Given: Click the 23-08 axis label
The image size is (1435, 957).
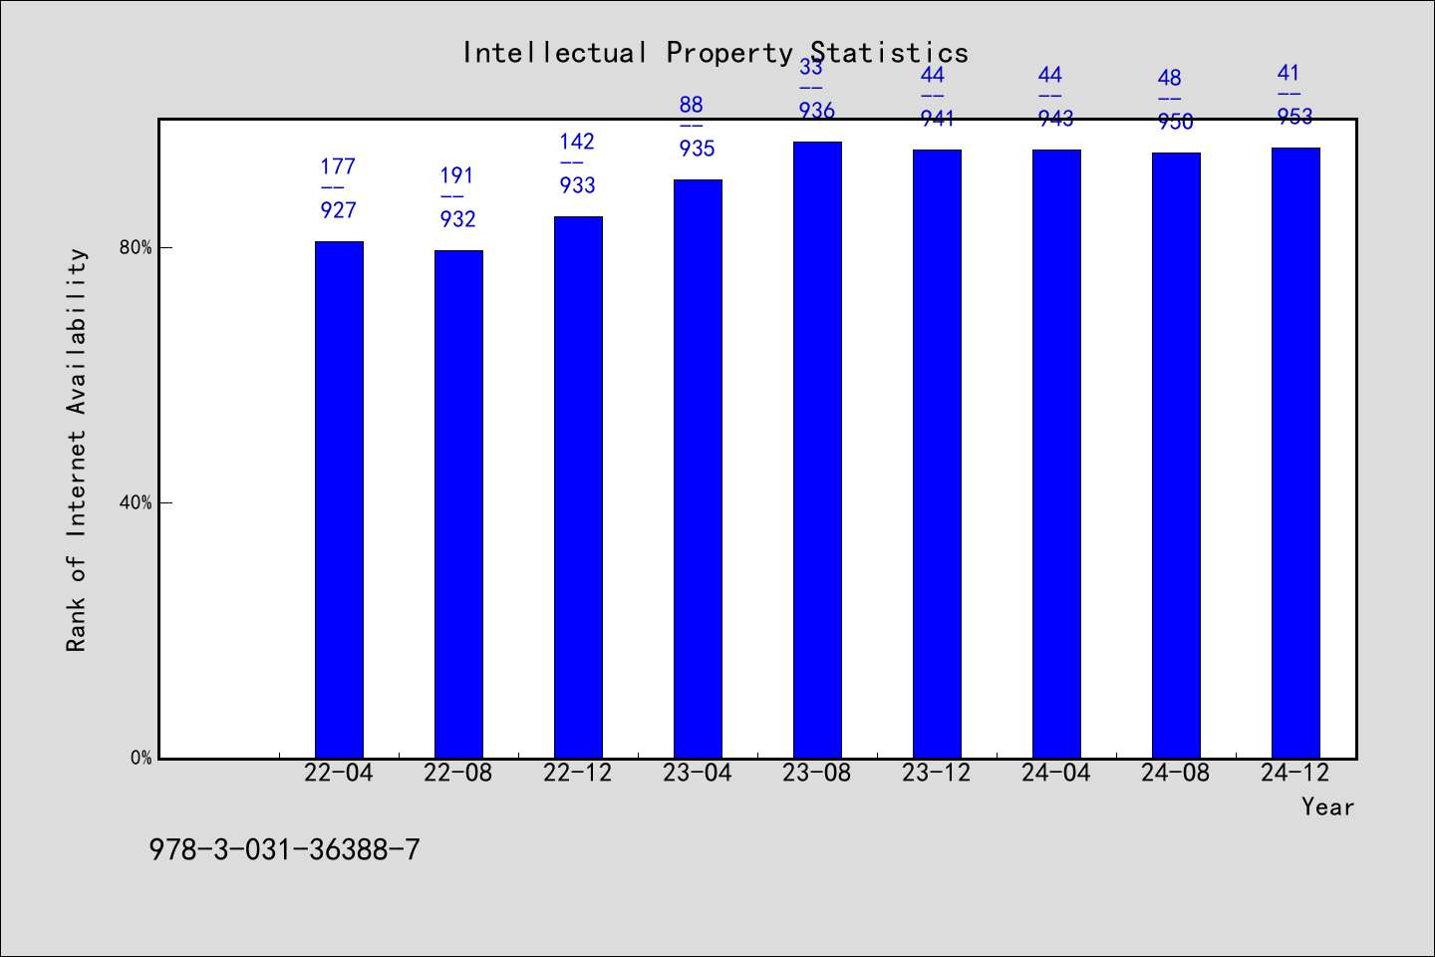Looking at the screenshot, I should pos(817,774).
